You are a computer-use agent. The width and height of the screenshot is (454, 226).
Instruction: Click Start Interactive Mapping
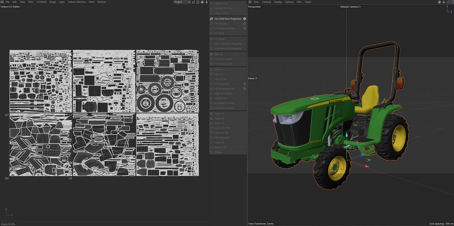(x=228, y=44)
